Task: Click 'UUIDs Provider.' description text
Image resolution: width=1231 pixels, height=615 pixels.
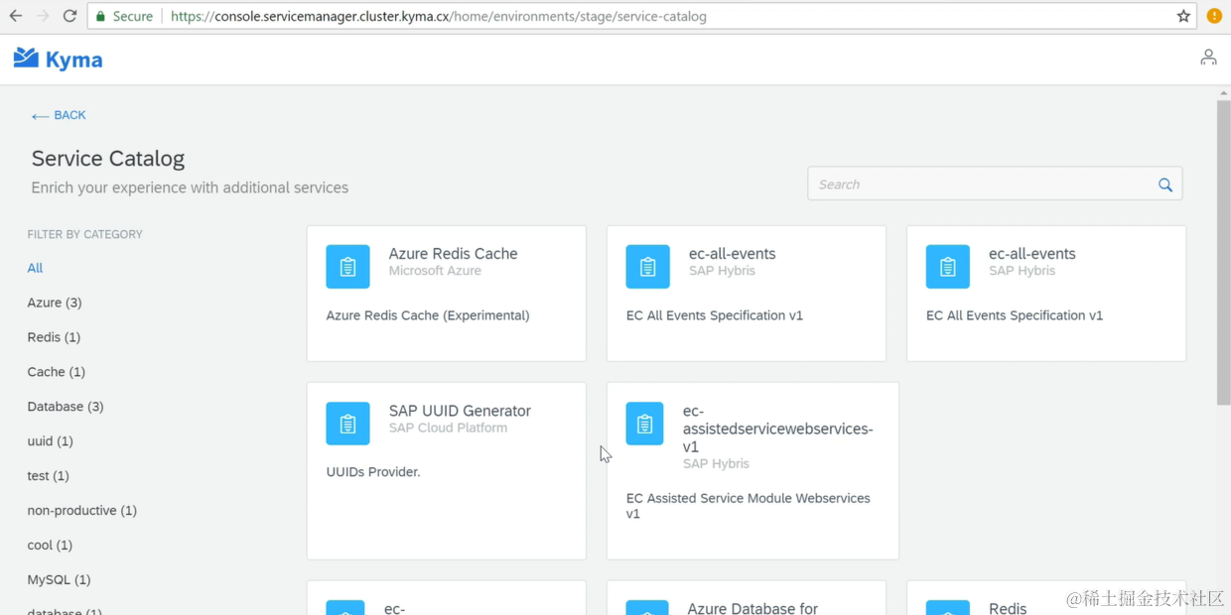Action: 373,472
